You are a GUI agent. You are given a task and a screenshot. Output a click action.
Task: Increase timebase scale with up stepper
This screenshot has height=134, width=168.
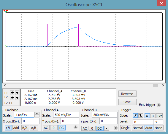(37, 114)
